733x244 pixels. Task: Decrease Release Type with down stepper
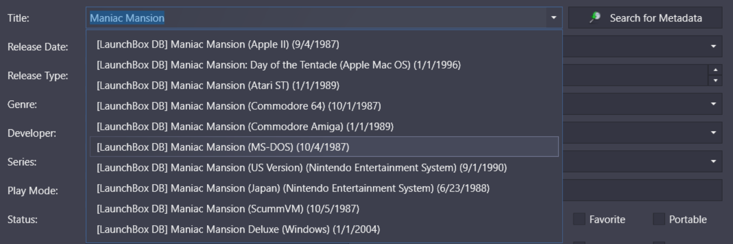715,80
